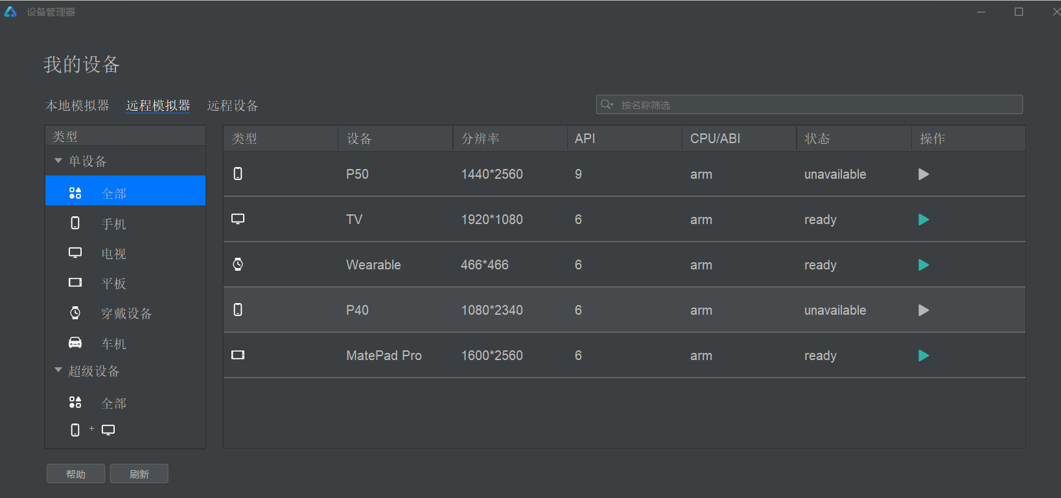This screenshot has height=498, width=1061.
Task: Click resolution 1920*1080 cell
Action: pos(492,220)
